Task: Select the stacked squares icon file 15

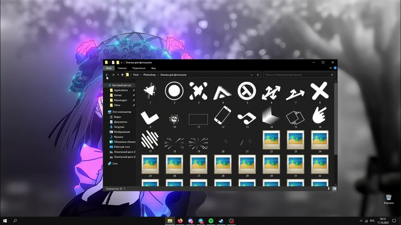Action: 295,117
